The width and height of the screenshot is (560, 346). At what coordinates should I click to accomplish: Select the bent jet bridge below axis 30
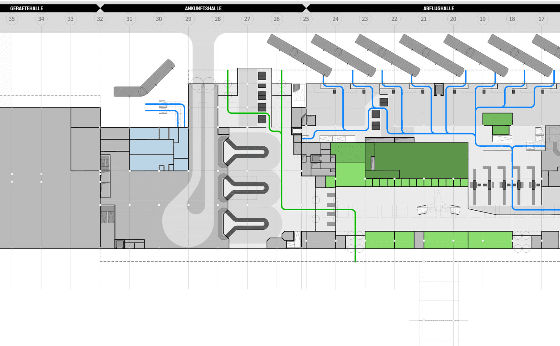pos(147,83)
